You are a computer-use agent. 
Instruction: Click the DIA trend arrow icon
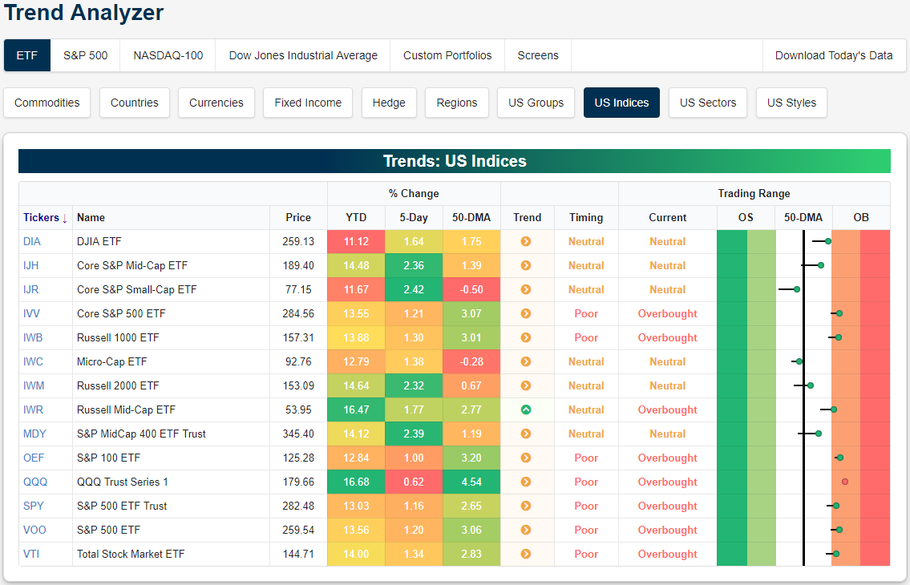coord(526,241)
